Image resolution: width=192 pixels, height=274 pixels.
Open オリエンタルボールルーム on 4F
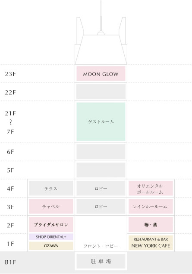coord(151,188)
